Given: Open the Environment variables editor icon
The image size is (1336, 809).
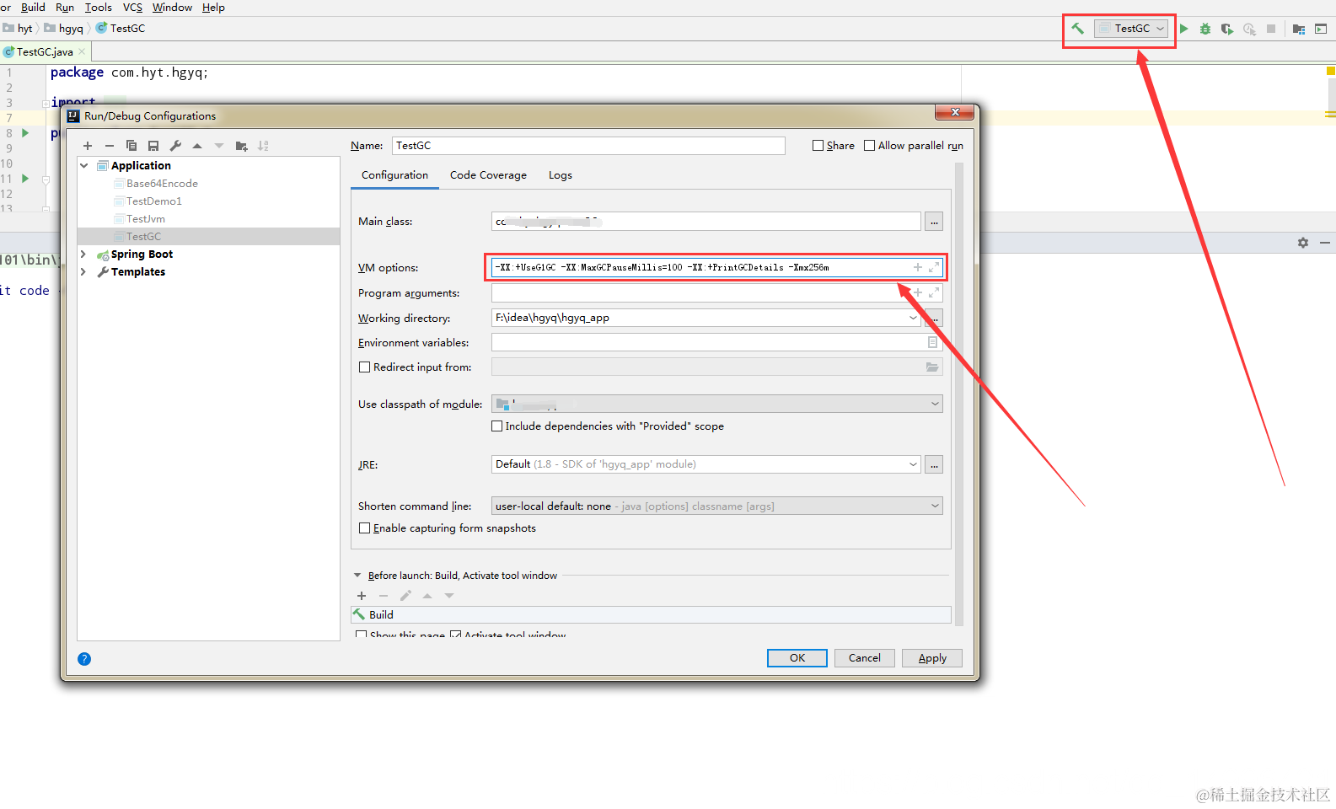Looking at the screenshot, I should point(932,342).
